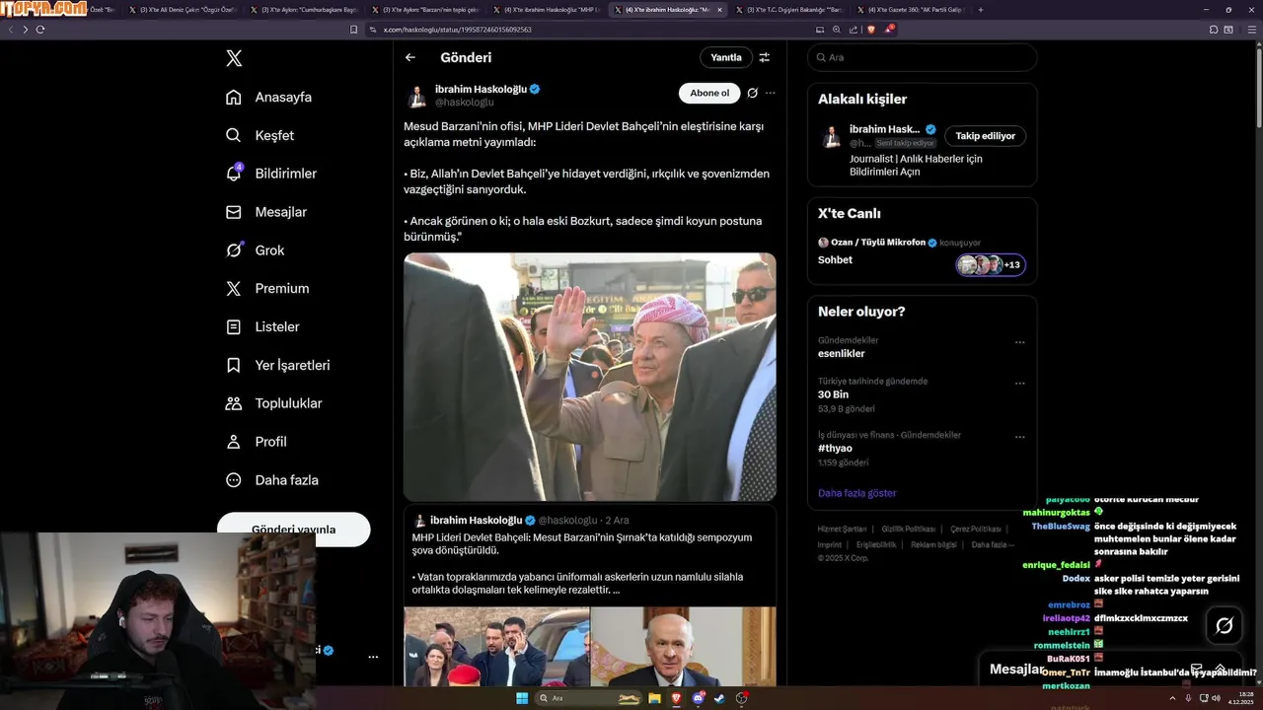Open the Premium page
This screenshot has height=710, width=1263.
coord(266,289)
